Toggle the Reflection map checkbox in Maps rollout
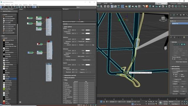188x106 pixels. coord(64,85)
